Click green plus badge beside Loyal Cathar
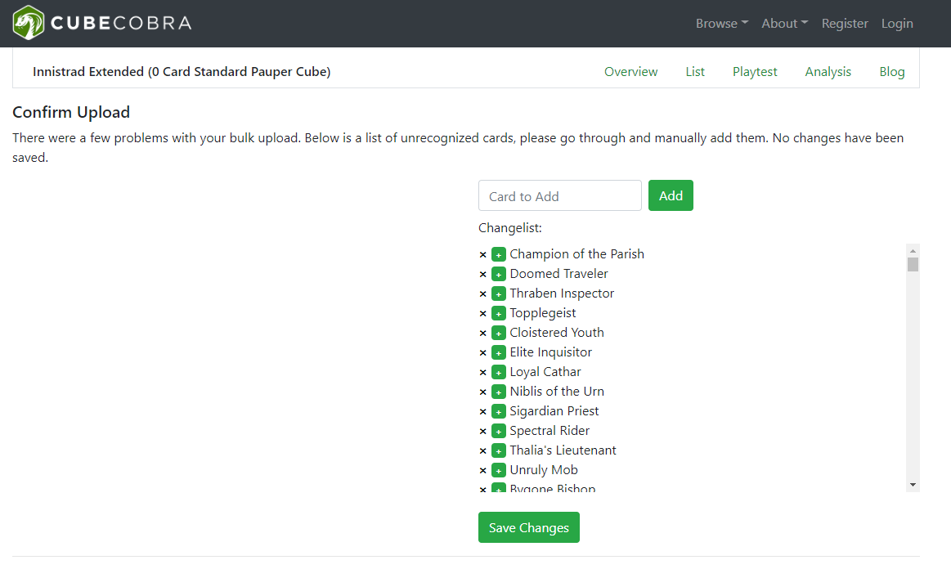The width and height of the screenshot is (951, 569). (499, 372)
